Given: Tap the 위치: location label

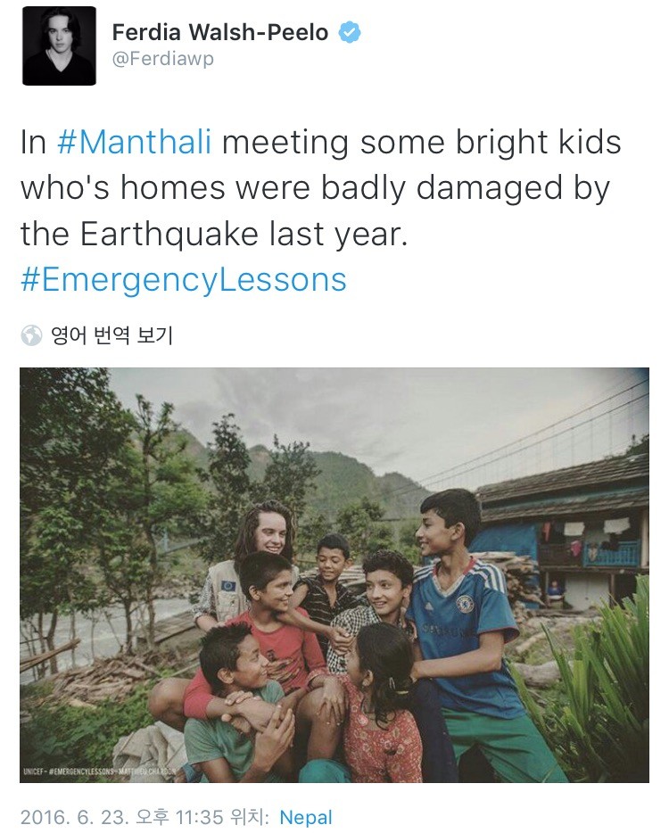Looking at the screenshot, I should [x=252, y=817].
